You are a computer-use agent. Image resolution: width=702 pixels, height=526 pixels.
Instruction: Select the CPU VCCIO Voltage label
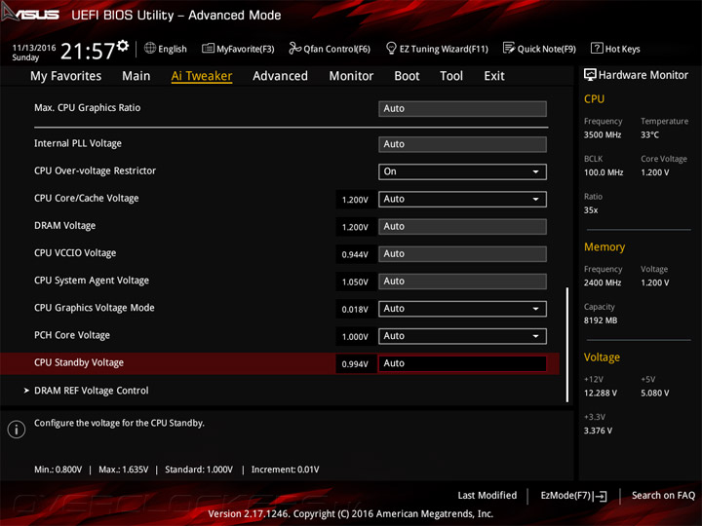(75, 253)
